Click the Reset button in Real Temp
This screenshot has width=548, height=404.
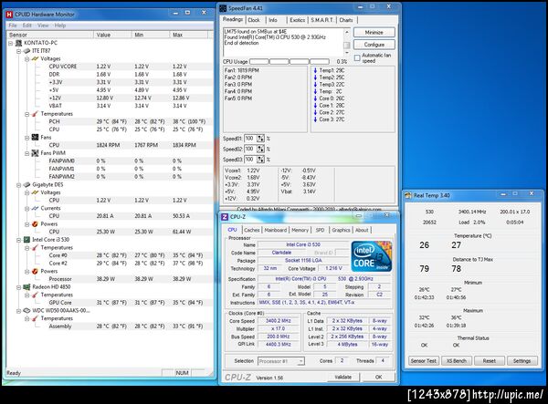pyautogui.click(x=490, y=361)
